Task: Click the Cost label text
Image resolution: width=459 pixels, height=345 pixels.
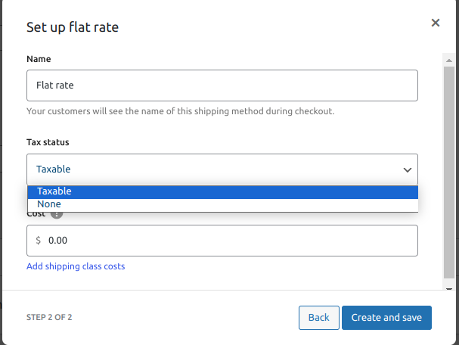Action: [x=36, y=214]
